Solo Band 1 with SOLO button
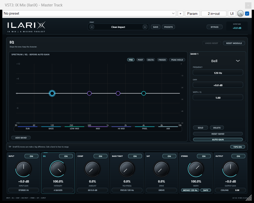 tap(200, 128)
